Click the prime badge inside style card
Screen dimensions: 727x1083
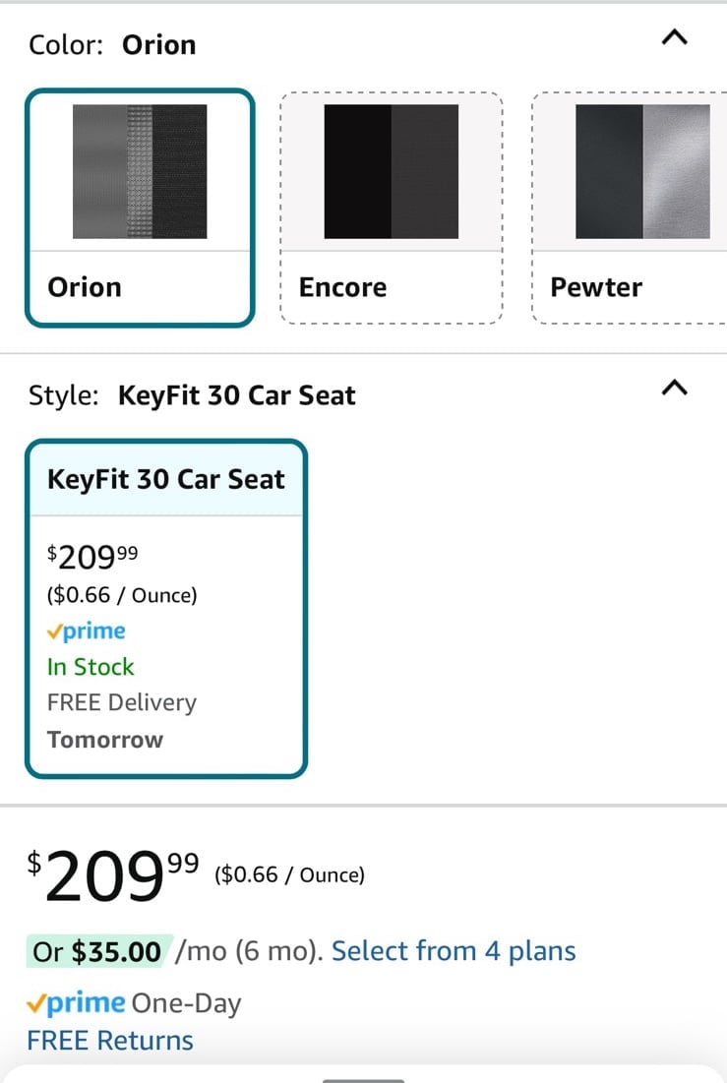[87, 631]
